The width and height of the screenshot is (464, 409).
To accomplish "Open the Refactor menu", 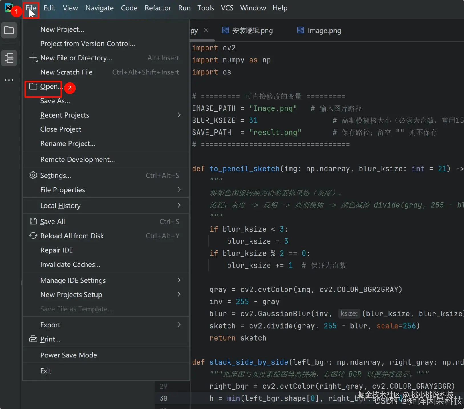I will pyautogui.click(x=158, y=8).
